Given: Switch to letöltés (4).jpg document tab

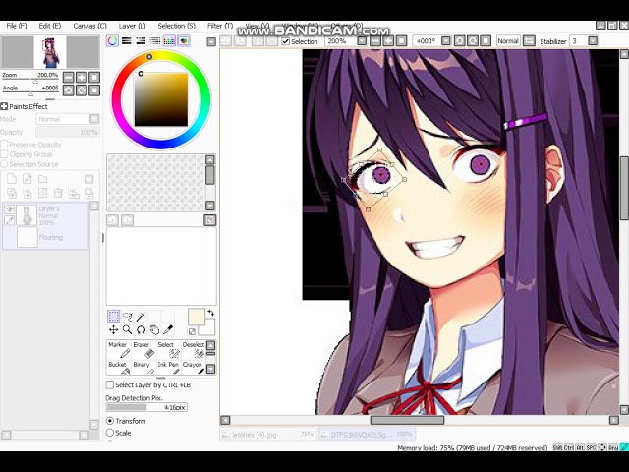Looking at the screenshot, I should pyautogui.click(x=268, y=435).
